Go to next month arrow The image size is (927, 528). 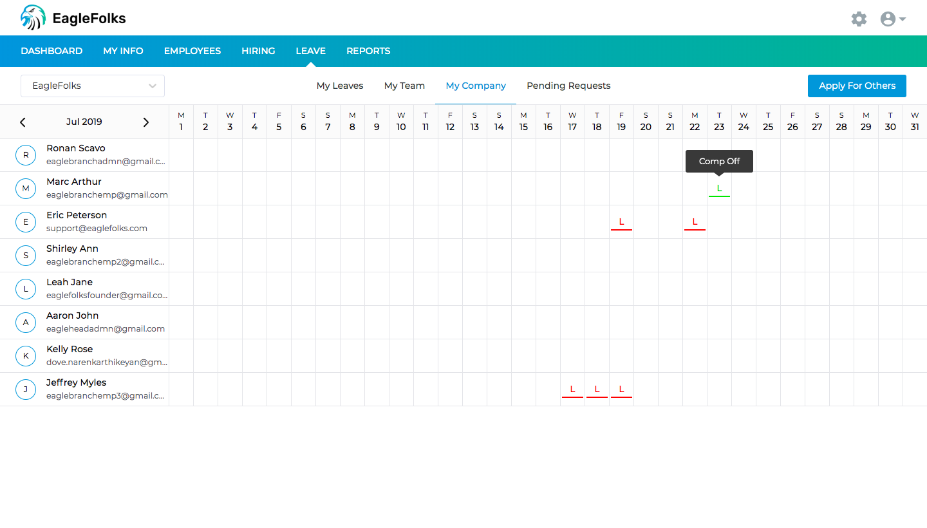146,122
